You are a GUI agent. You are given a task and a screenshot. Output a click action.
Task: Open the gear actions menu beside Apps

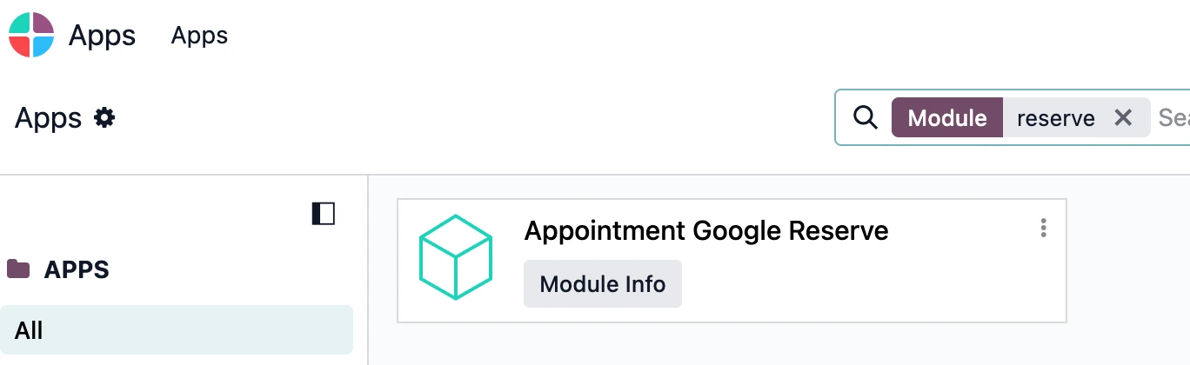pos(104,117)
